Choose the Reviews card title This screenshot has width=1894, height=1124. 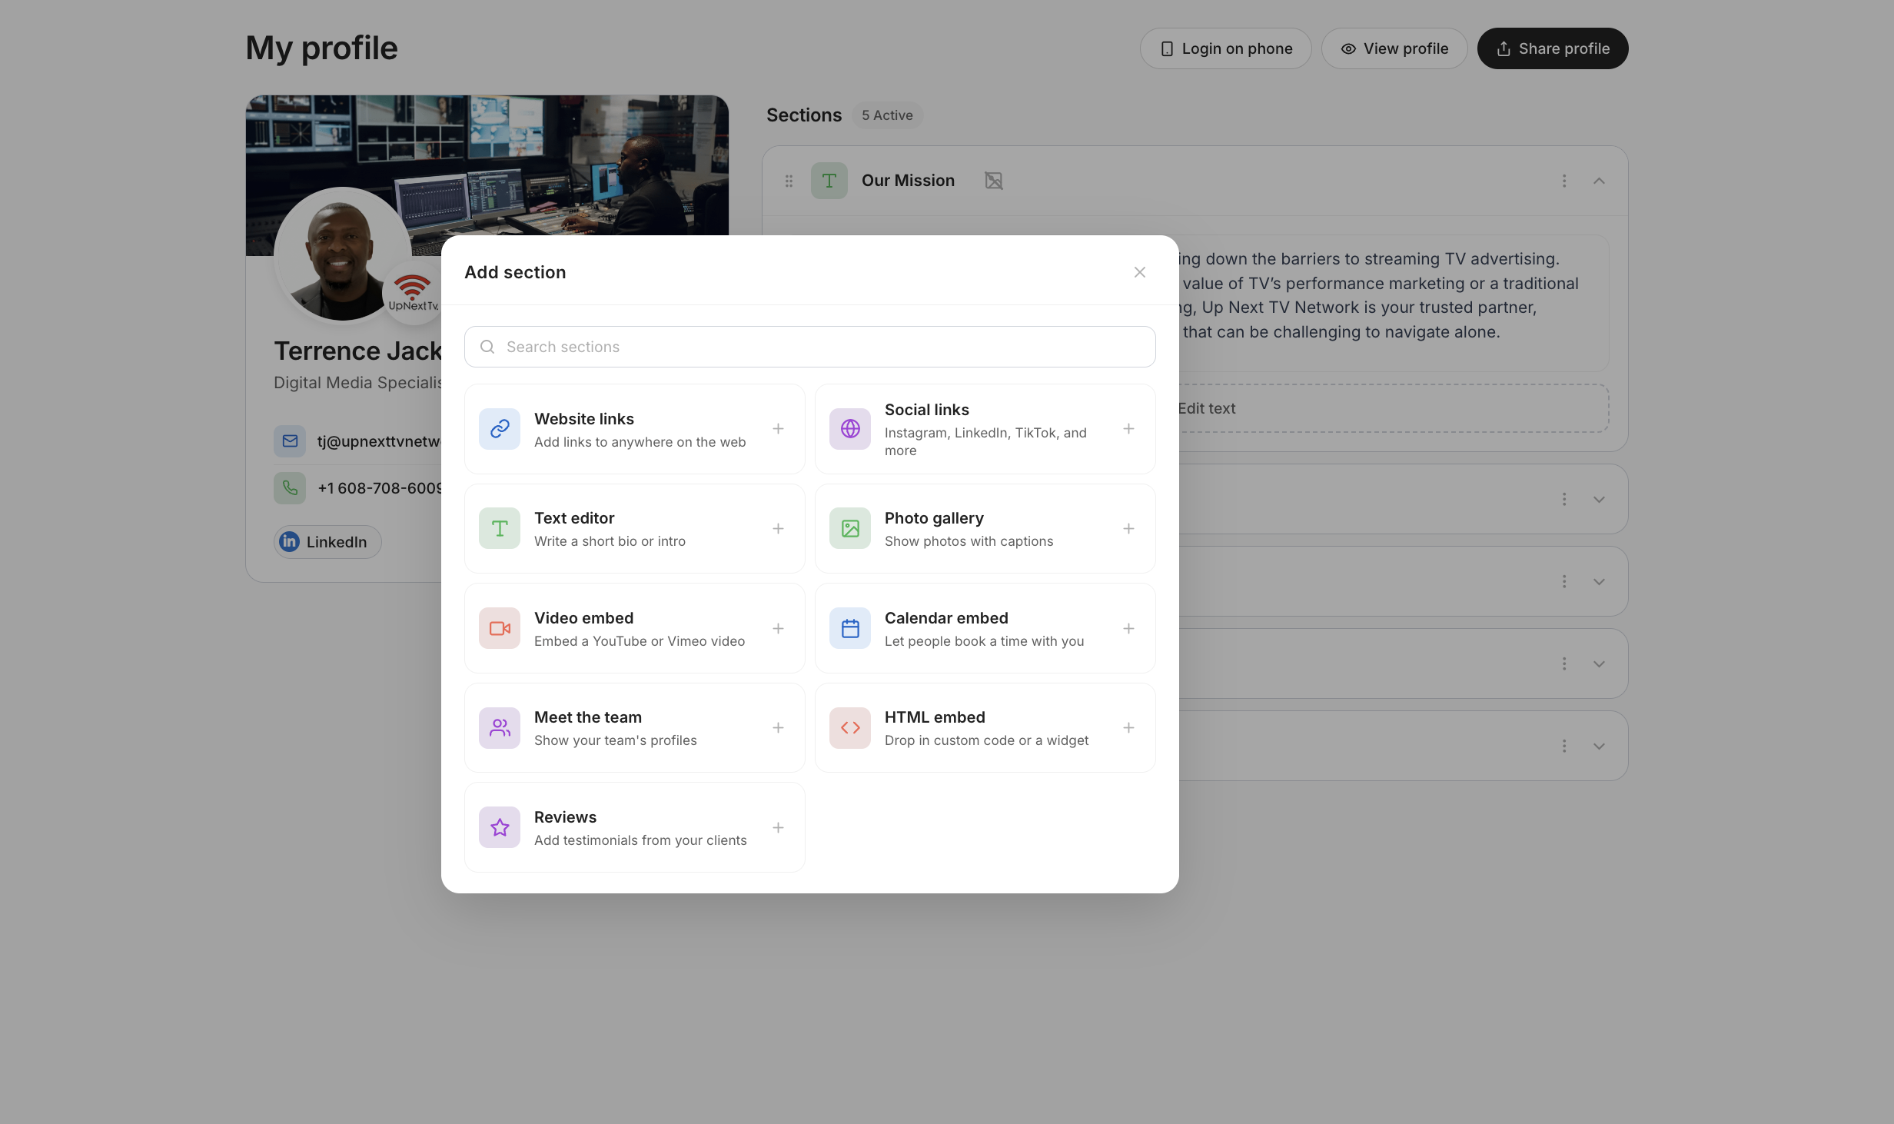tap(565, 817)
